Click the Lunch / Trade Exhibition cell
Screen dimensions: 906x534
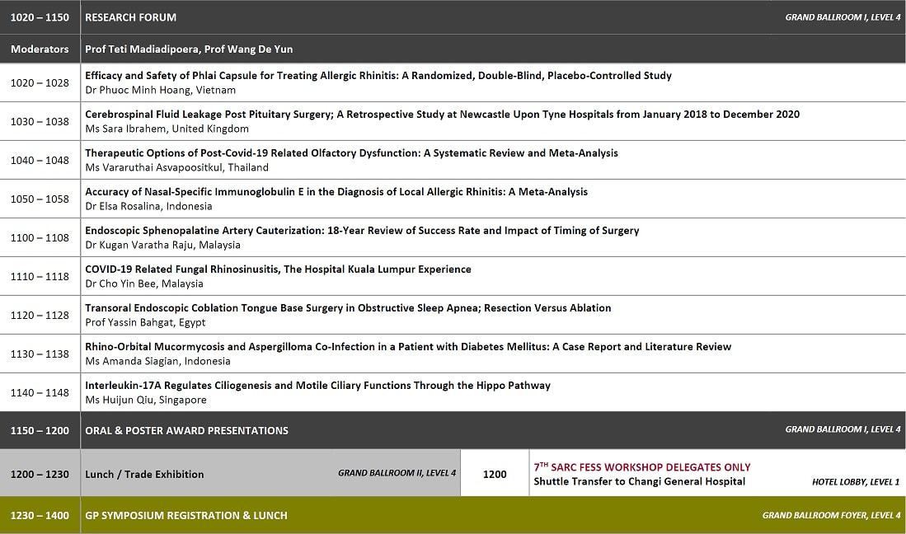pos(270,474)
